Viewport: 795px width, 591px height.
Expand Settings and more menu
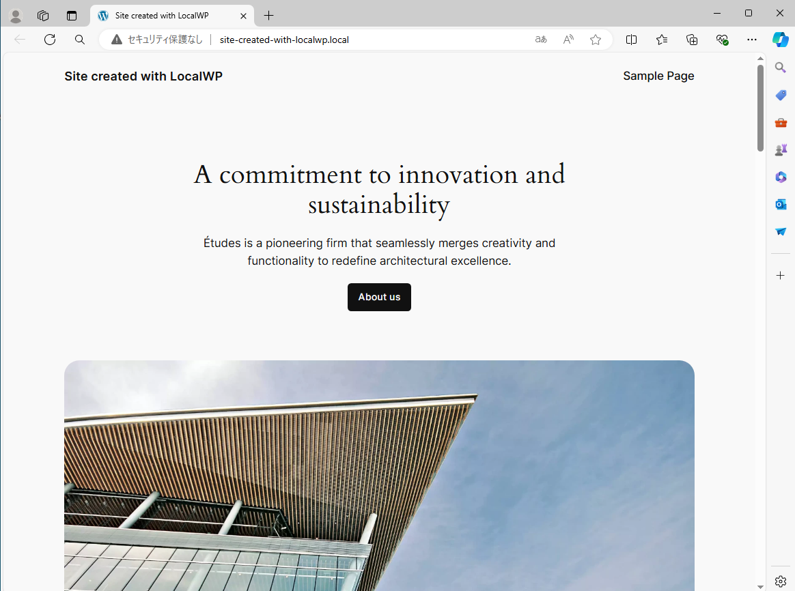point(752,40)
